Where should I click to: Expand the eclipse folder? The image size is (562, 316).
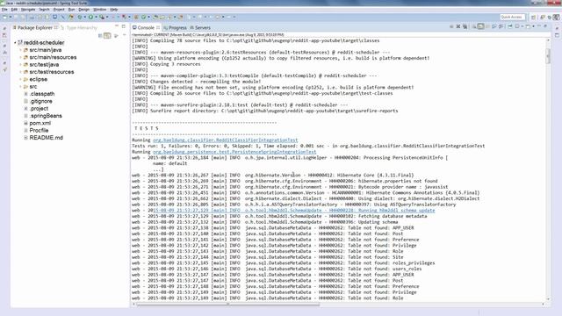(x=20, y=79)
